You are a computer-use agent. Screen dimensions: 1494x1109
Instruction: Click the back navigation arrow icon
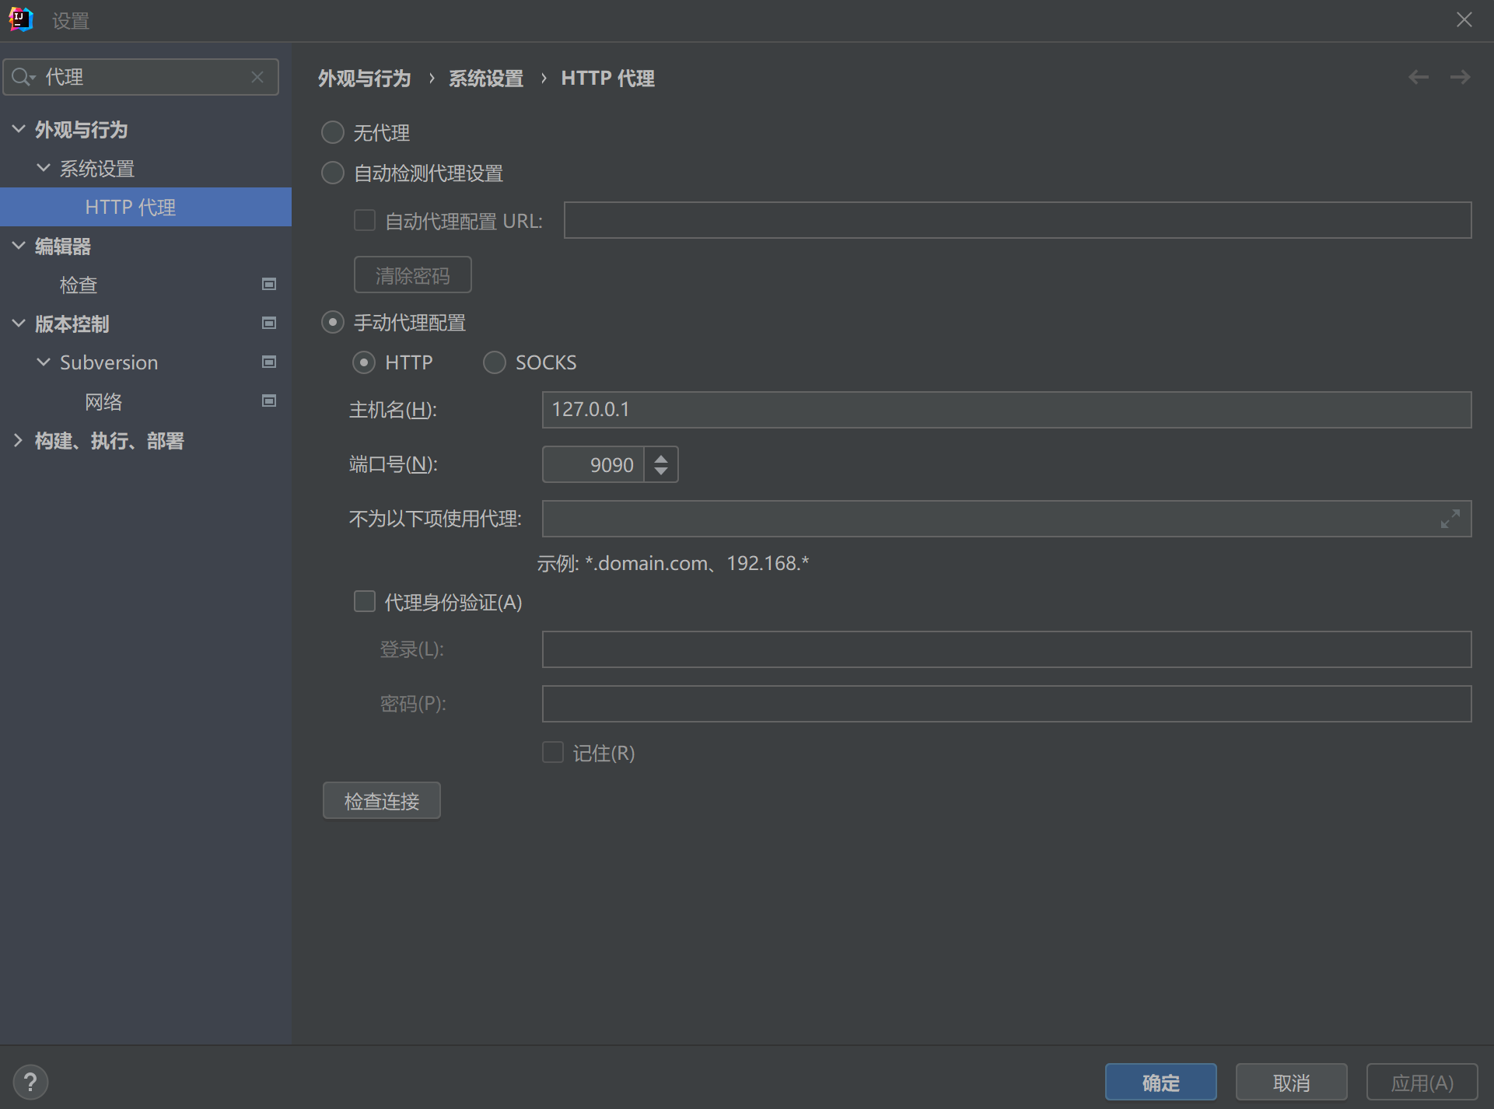(x=1418, y=77)
